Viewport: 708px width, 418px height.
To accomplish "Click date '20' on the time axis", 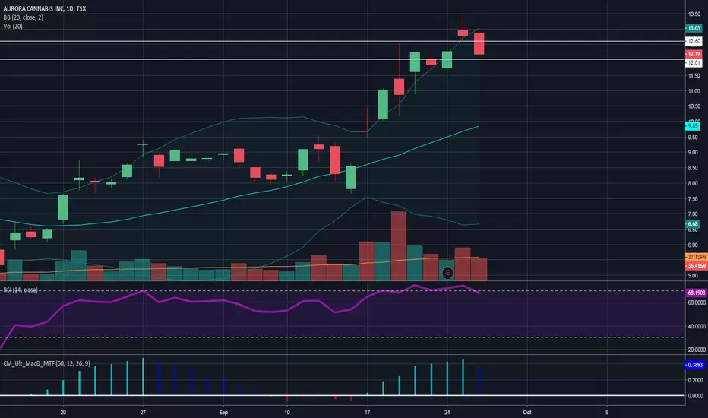I will [63, 412].
